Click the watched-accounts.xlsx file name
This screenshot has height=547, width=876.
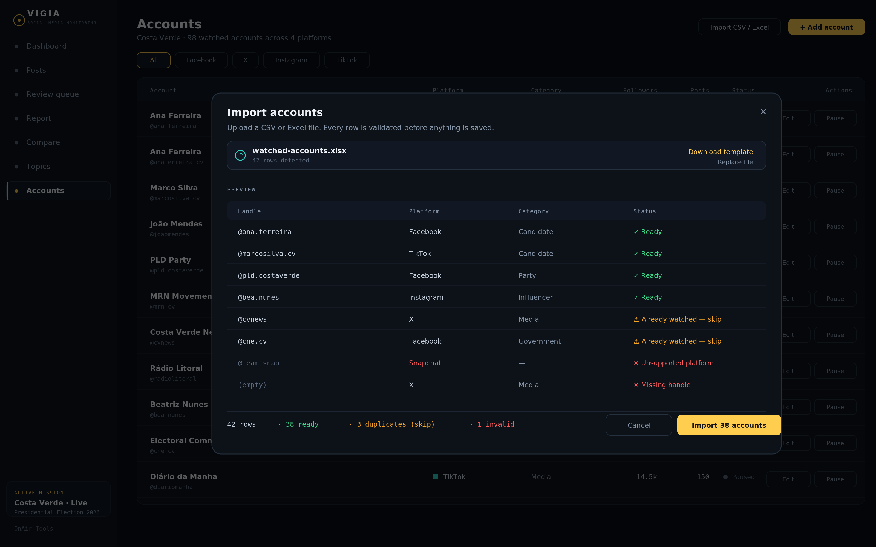coord(299,150)
